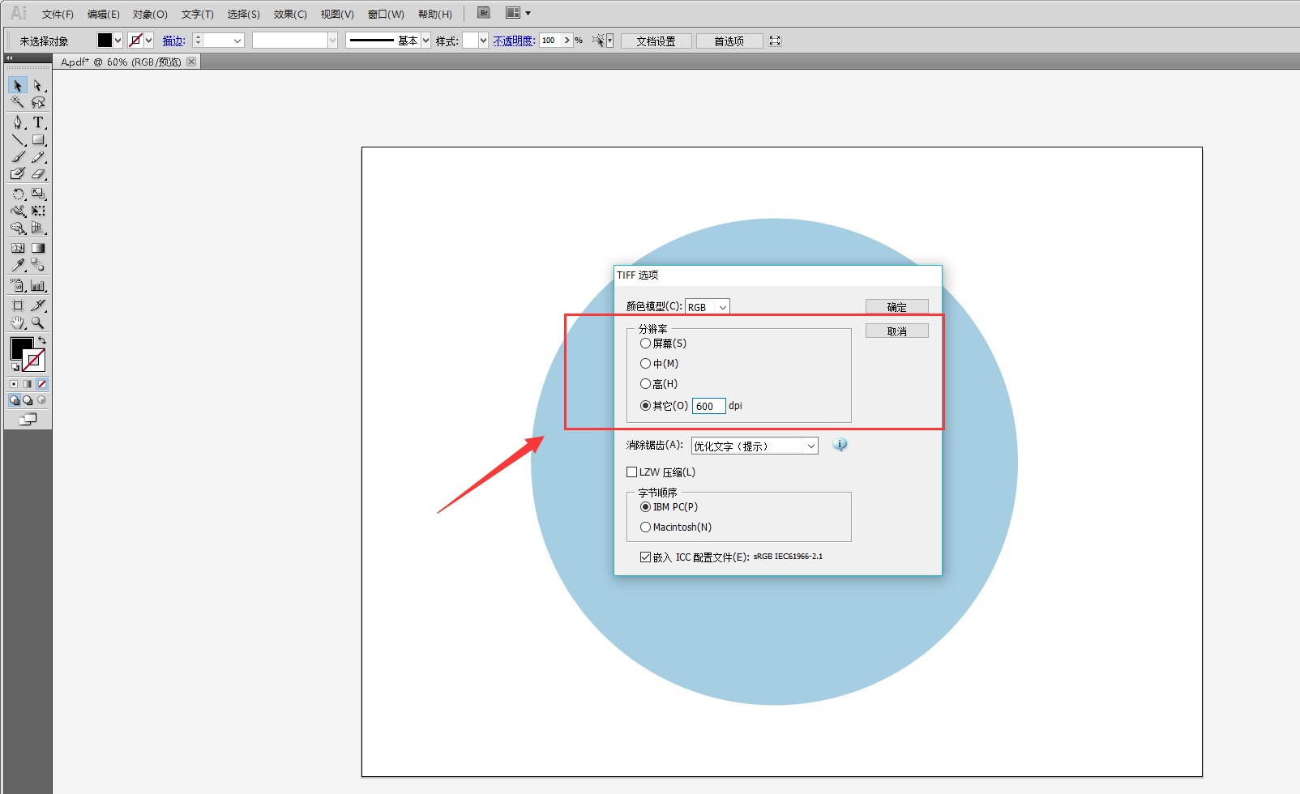The height and width of the screenshot is (794, 1300).
Task: Select the Line Segment tool
Action: point(18,139)
